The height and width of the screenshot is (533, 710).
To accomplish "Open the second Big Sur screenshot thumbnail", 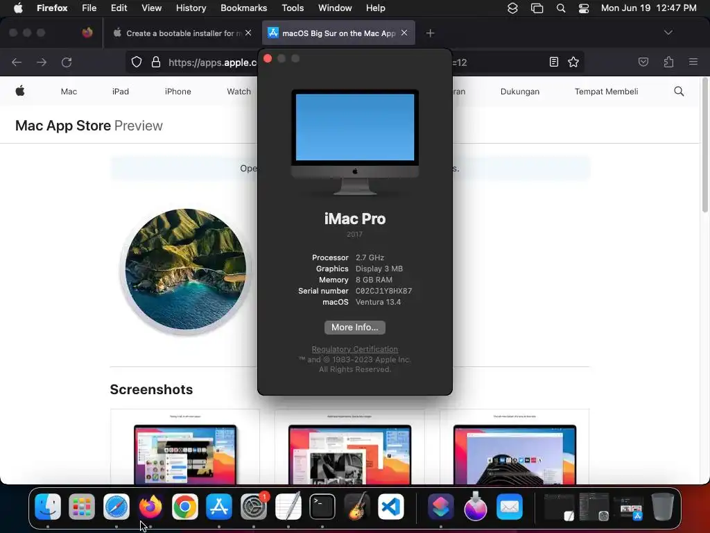I will (x=349, y=447).
